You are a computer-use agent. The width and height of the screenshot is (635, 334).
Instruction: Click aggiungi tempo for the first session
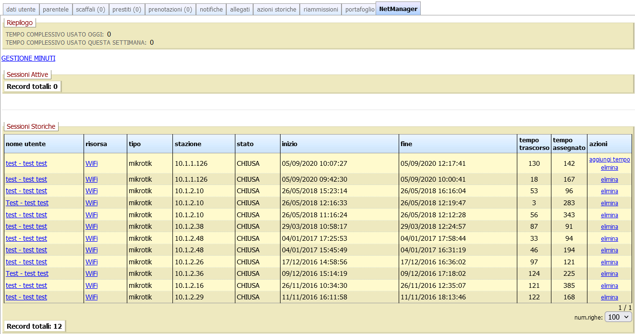pos(609,160)
